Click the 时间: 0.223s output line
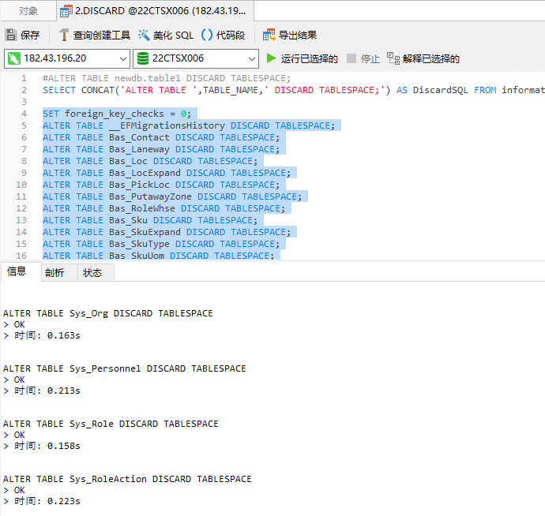Viewport: 545px width, 516px height. pos(42,501)
